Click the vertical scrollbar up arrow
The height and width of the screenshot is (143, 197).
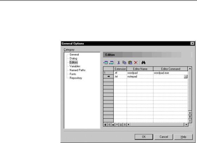click(190, 69)
